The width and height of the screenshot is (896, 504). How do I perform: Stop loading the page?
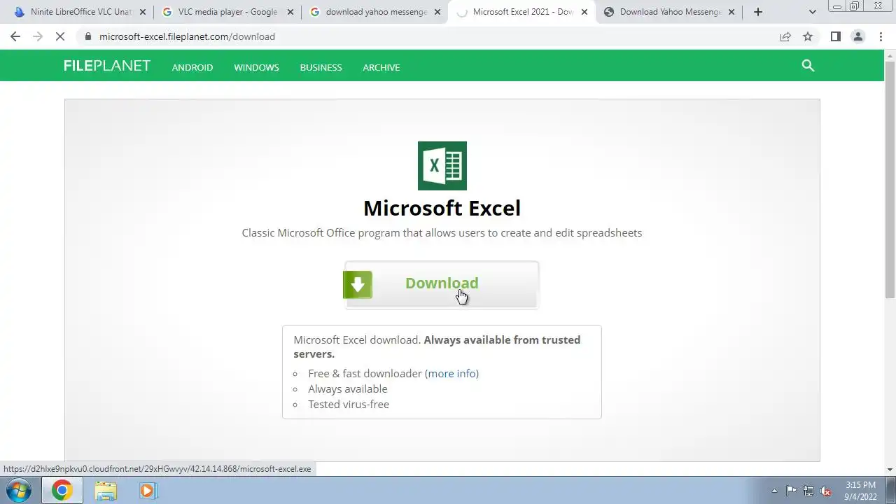pos(60,36)
